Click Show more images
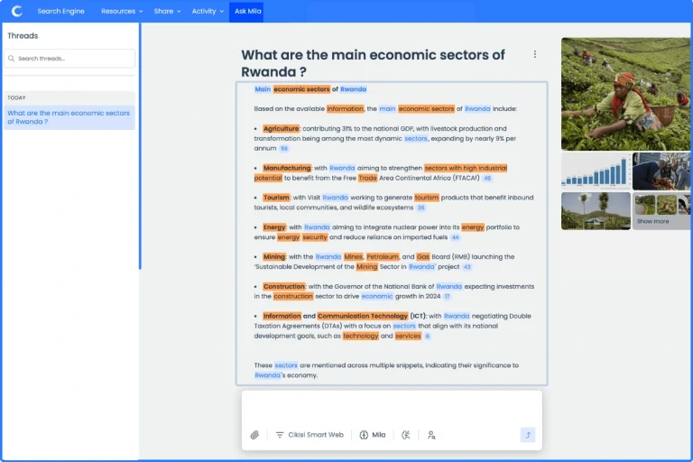 pos(661,211)
